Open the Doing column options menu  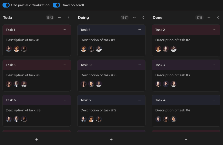point(134,18)
